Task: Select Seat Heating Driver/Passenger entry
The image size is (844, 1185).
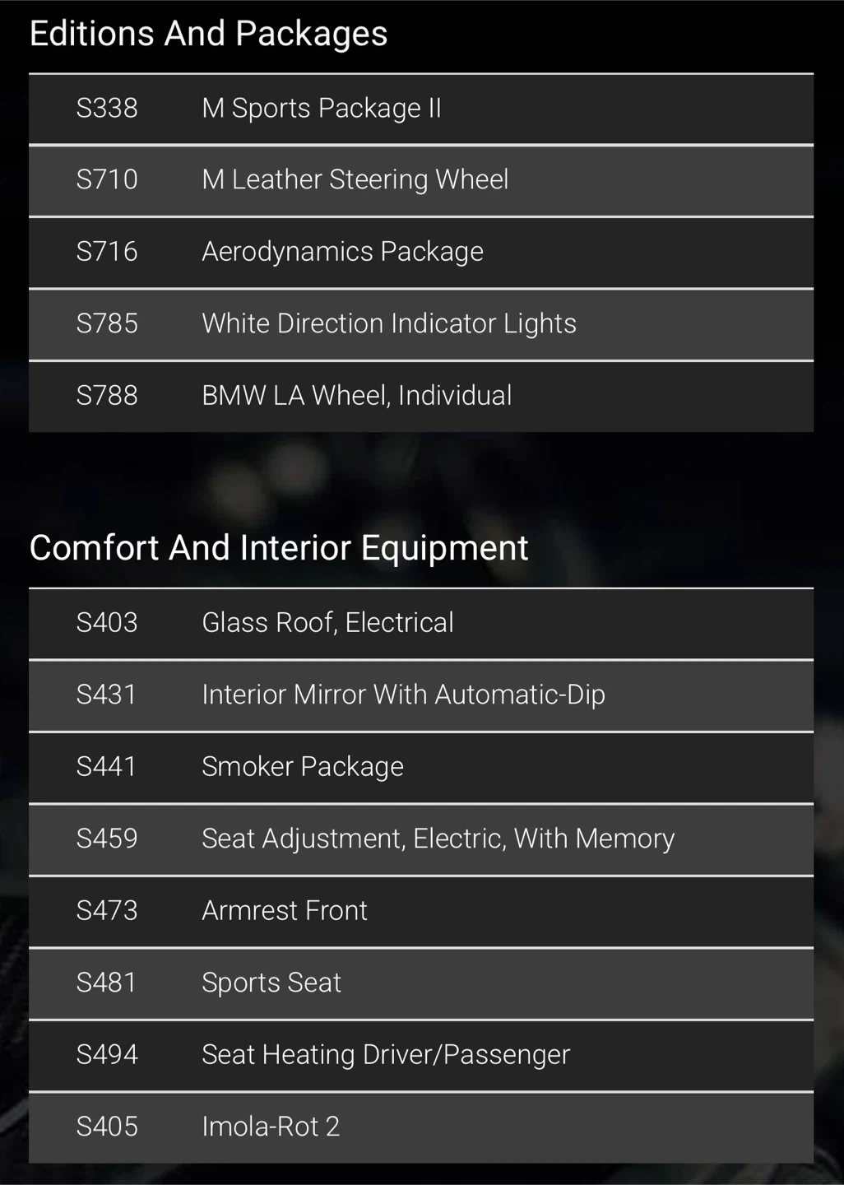Action: [385, 1055]
